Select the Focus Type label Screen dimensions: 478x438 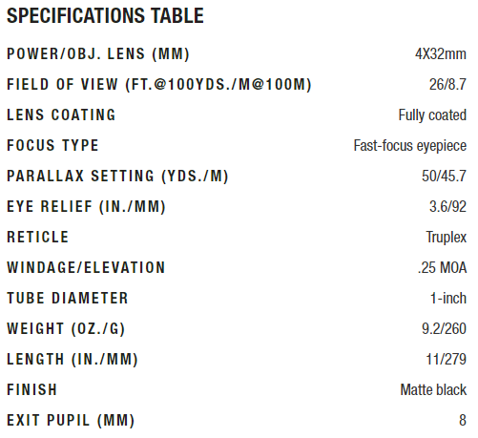pos(52,145)
